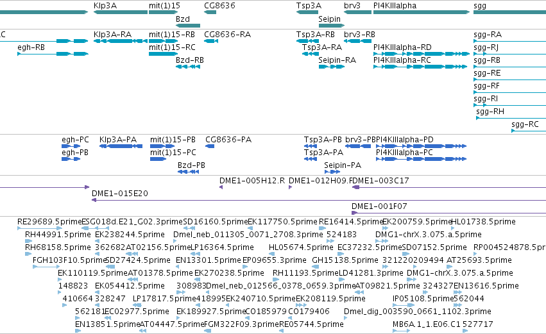
Task: Click the 'brv3' gene label
Action: click(x=352, y=6)
